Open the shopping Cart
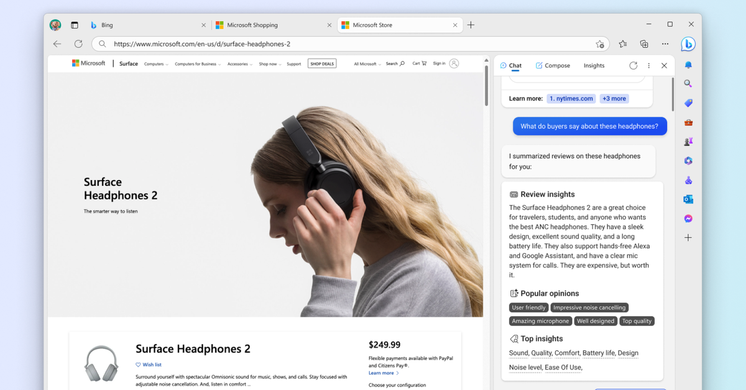This screenshot has height=390, width=746. (420, 63)
